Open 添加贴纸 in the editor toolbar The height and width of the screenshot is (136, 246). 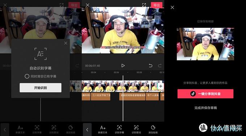(x=153, y=129)
